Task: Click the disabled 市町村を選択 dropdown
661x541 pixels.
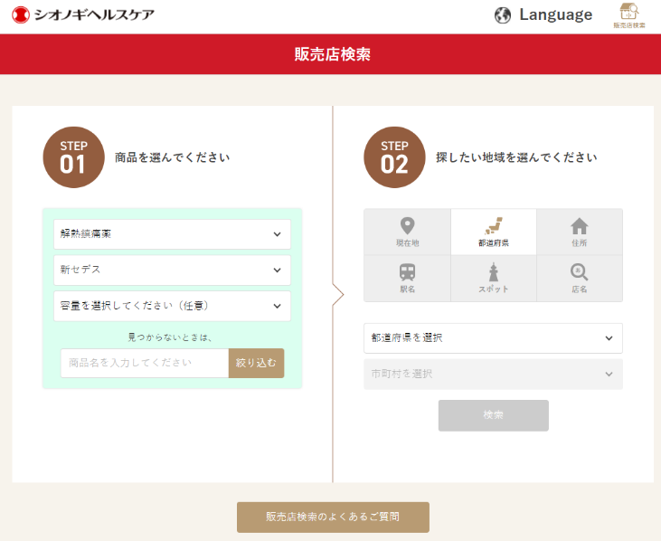Action: point(493,374)
